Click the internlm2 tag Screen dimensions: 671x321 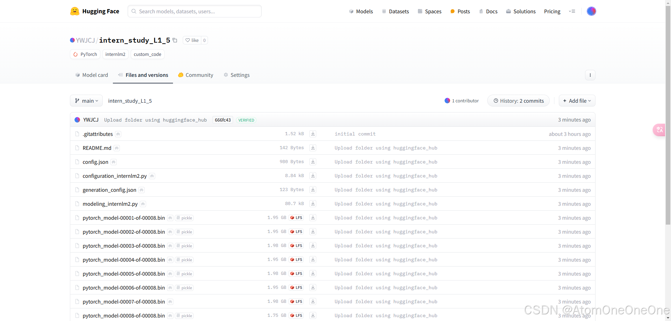click(115, 54)
